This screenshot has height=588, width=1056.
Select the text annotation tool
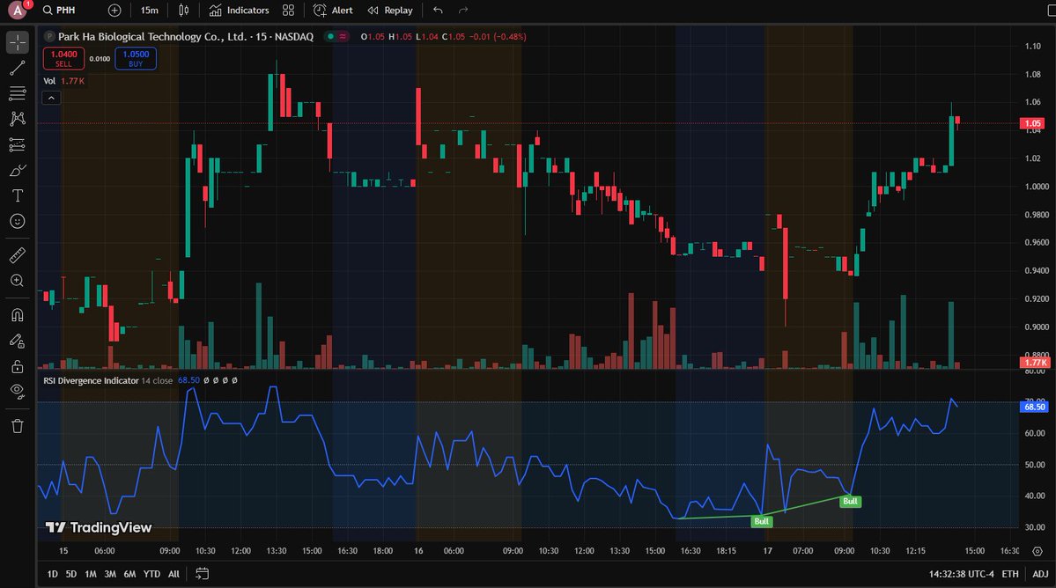[x=18, y=195]
